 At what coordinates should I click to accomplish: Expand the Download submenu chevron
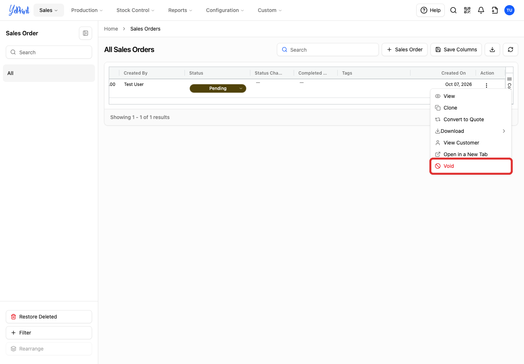[504, 131]
